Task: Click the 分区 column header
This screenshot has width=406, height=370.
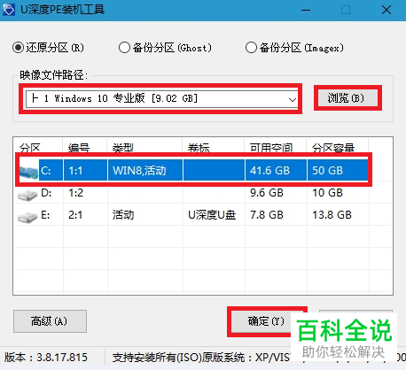Action: (30, 148)
